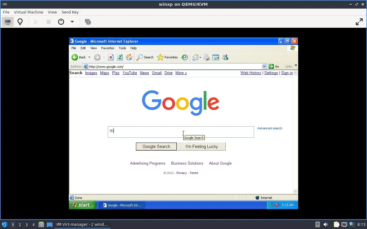Open the VM snapshots manager icon
The width and height of the screenshot is (367, 229).
pyautogui.click(x=88, y=22)
